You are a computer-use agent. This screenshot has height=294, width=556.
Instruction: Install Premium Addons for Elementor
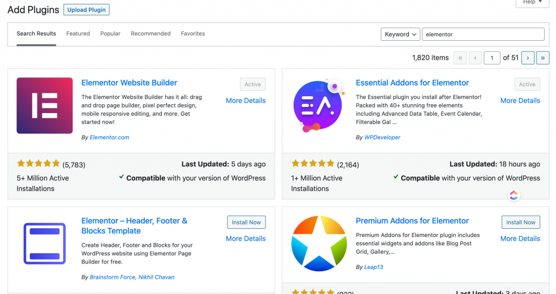[521, 222]
